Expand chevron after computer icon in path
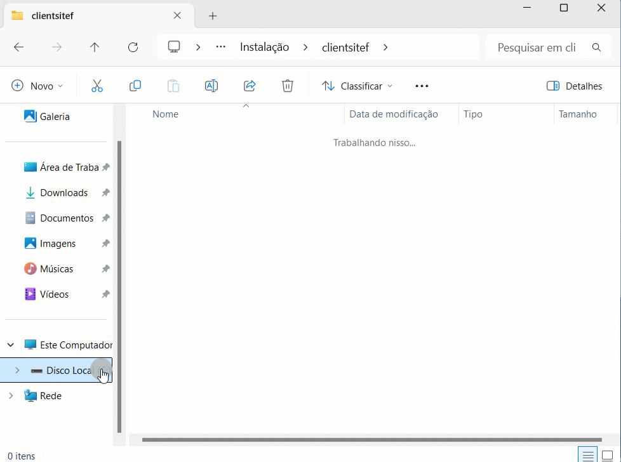This screenshot has width=621, height=462. pyautogui.click(x=198, y=48)
